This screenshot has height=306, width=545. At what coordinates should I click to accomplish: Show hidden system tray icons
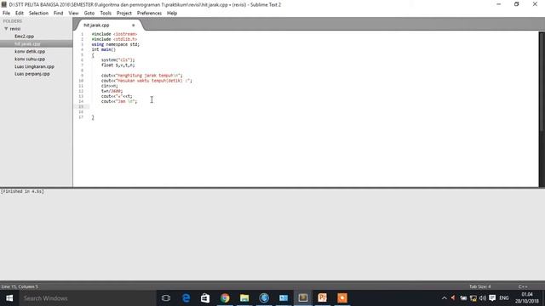(x=445, y=298)
